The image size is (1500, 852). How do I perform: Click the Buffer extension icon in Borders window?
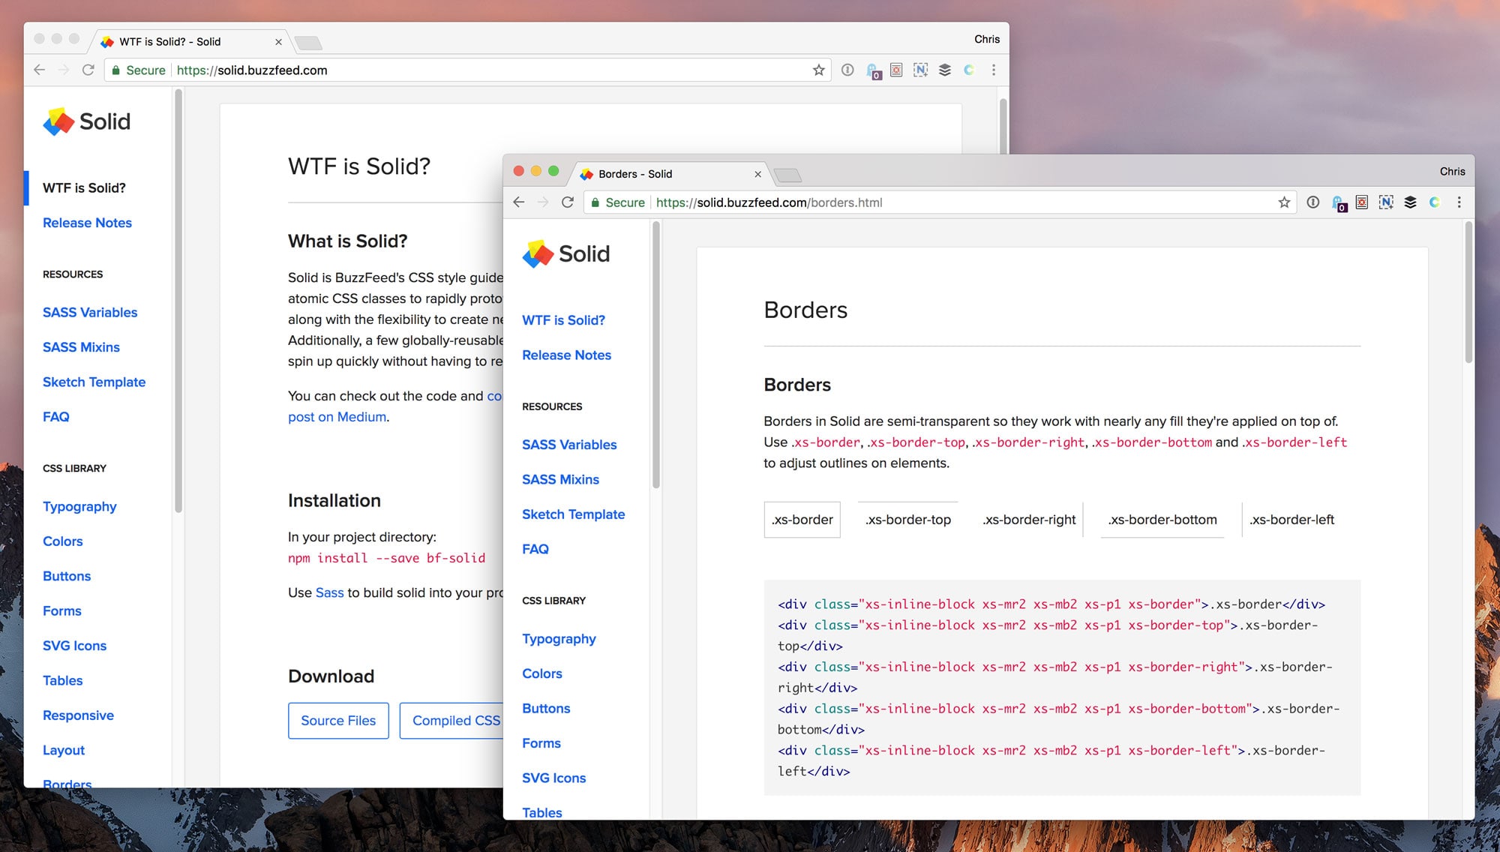pyautogui.click(x=1410, y=202)
